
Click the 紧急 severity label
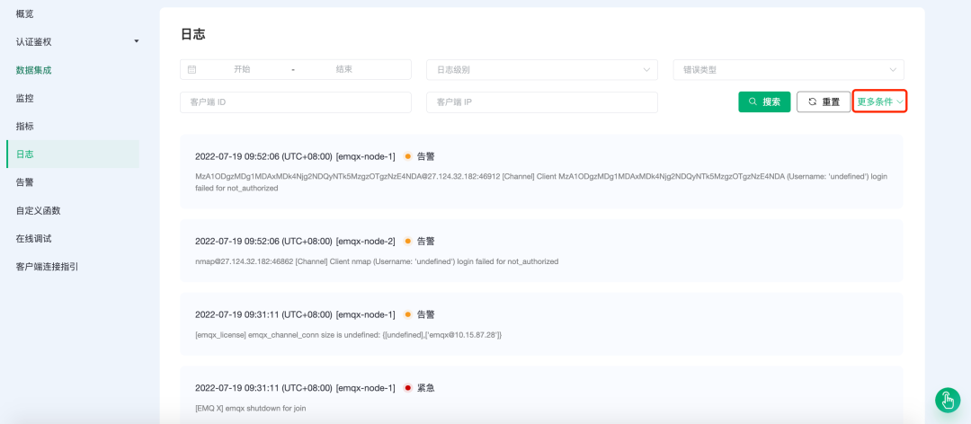(x=426, y=388)
